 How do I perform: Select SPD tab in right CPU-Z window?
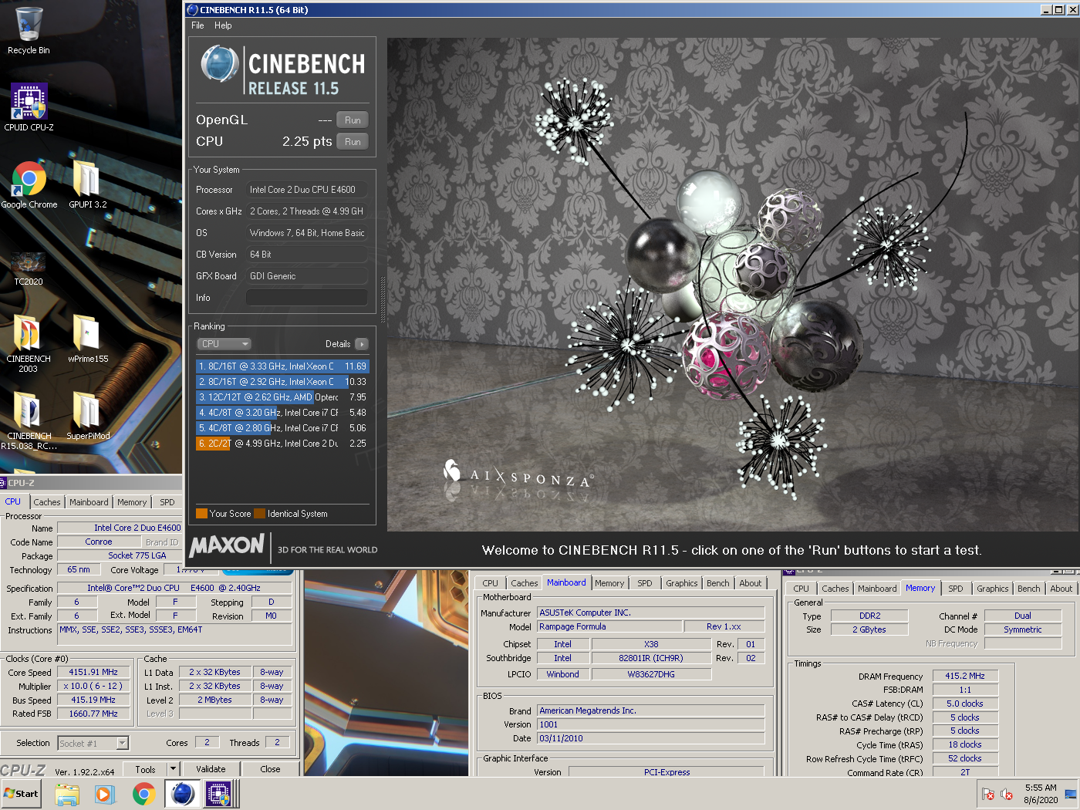click(x=956, y=589)
